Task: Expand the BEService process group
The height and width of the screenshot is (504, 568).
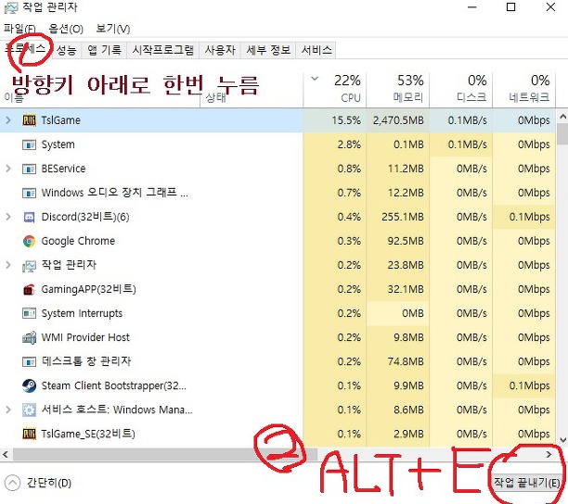Action: pos(8,169)
